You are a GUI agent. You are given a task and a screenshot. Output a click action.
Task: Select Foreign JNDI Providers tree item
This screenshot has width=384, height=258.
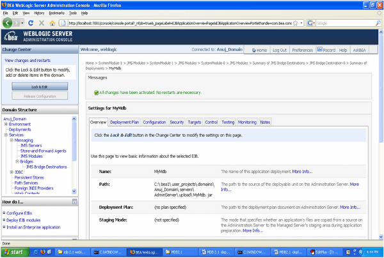34,188
